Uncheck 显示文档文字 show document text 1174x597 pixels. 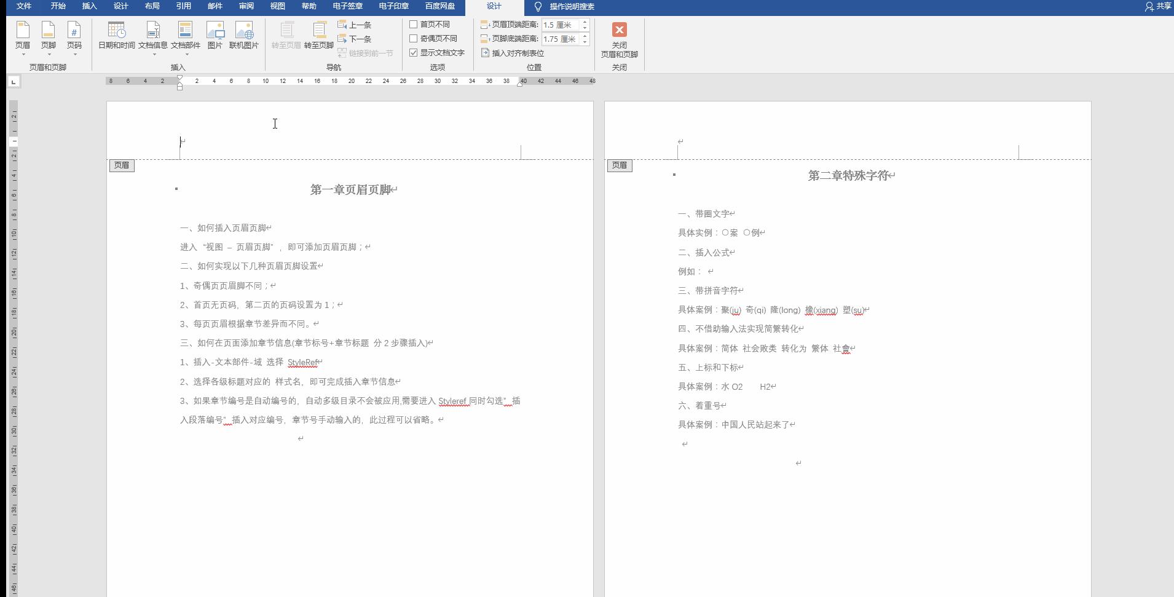click(x=414, y=52)
